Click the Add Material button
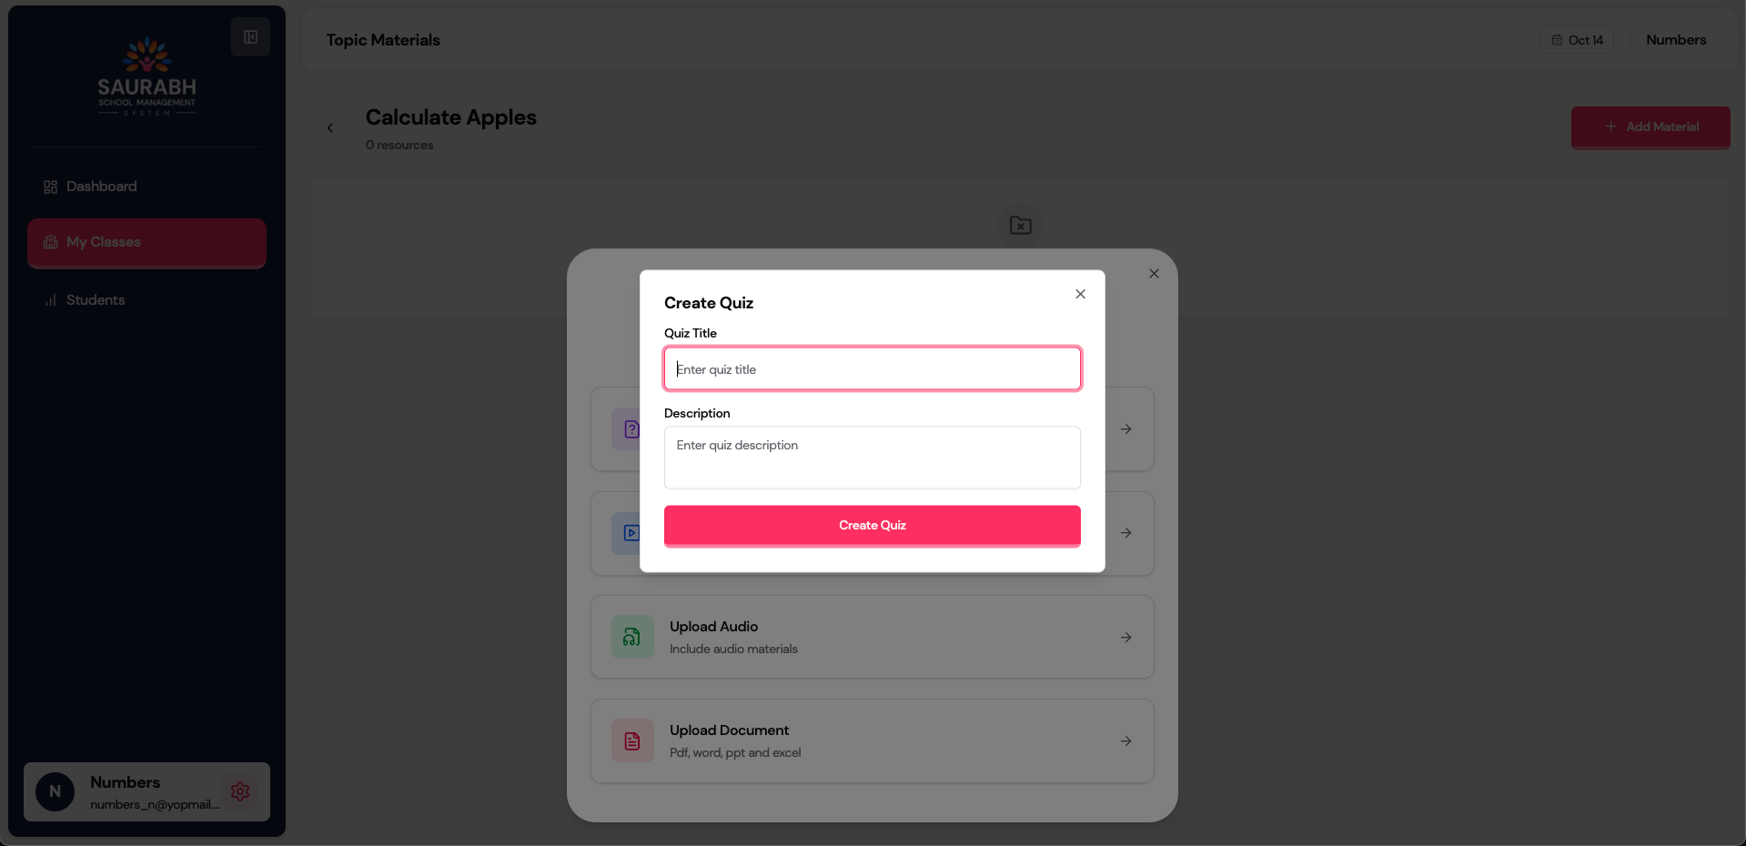Image resolution: width=1746 pixels, height=846 pixels. [x=1650, y=126]
